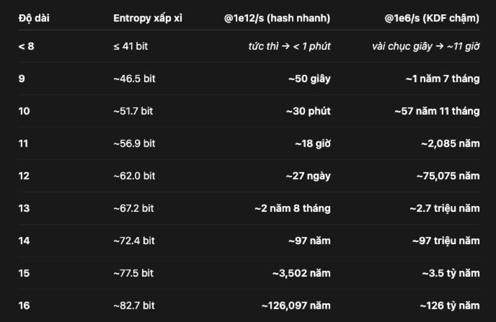Image resolution: width=496 pixels, height=322 pixels.
Task: Click the "~1 năm 7 tháng" cell
Action: pos(443,79)
